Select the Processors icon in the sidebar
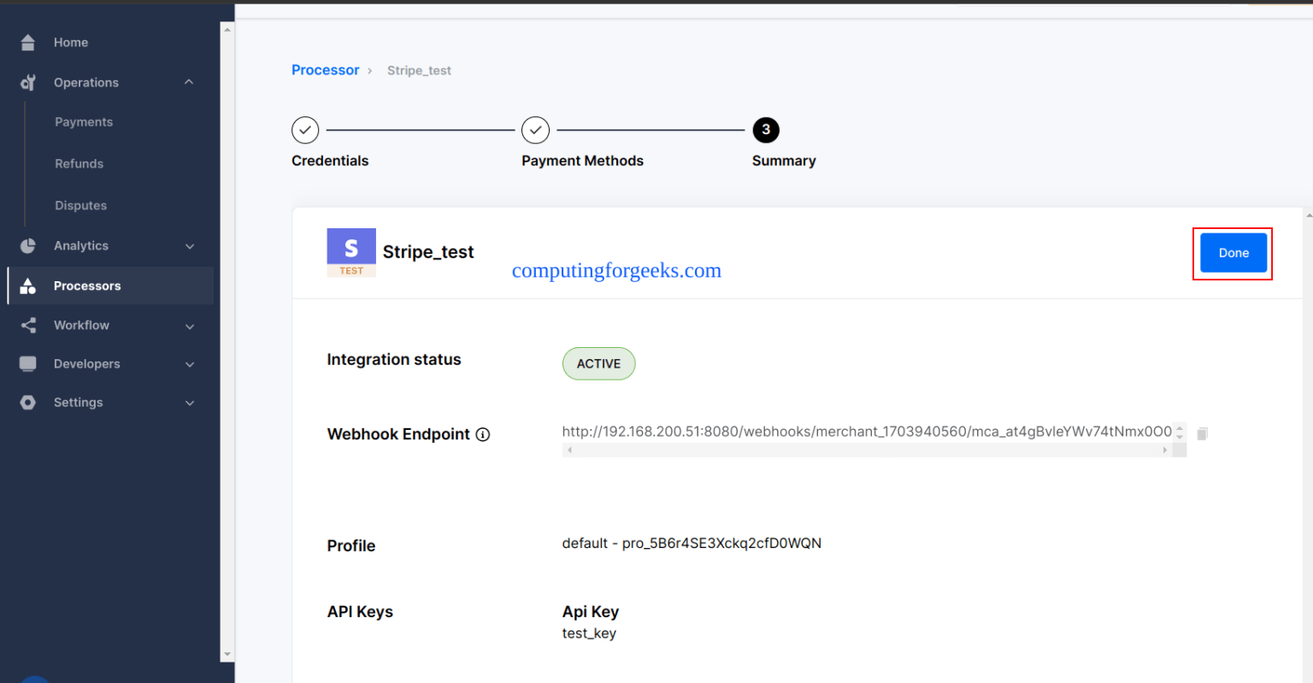The height and width of the screenshot is (683, 1313). 27,286
